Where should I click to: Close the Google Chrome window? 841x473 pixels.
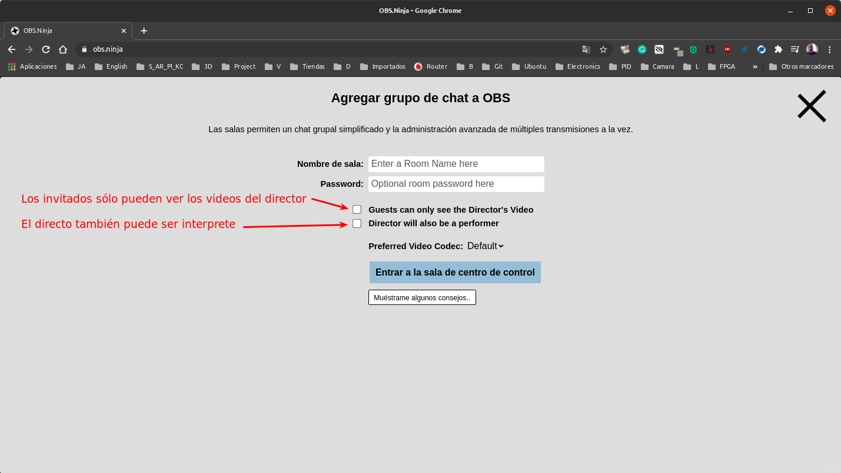pos(830,11)
